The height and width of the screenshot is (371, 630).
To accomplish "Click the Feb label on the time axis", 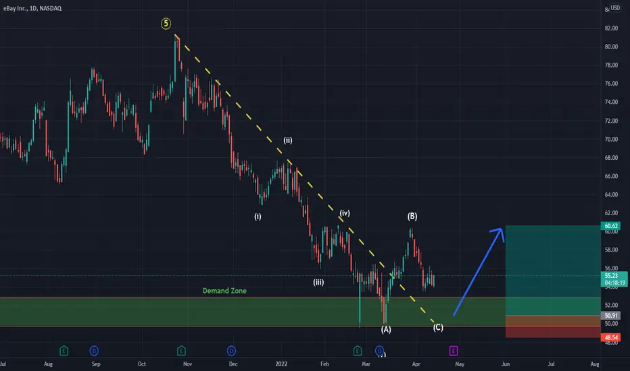I will coord(324,364).
